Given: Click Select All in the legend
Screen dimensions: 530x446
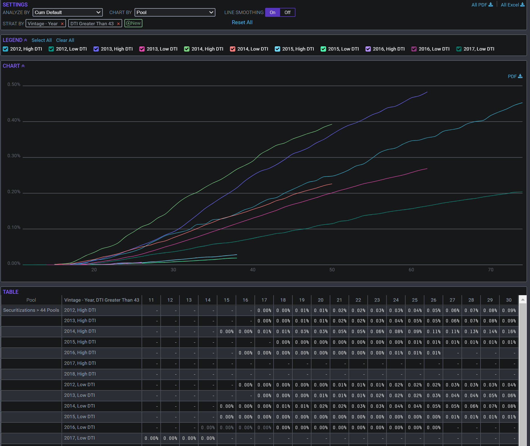Looking at the screenshot, I should [x=42, y=40].
